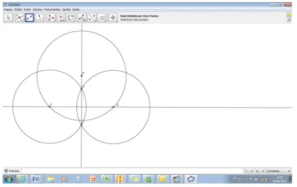297x187 pixels.
Task: Open the sticky notes taskbar icon
Action: pyautogui.click(x=135, y=179)
